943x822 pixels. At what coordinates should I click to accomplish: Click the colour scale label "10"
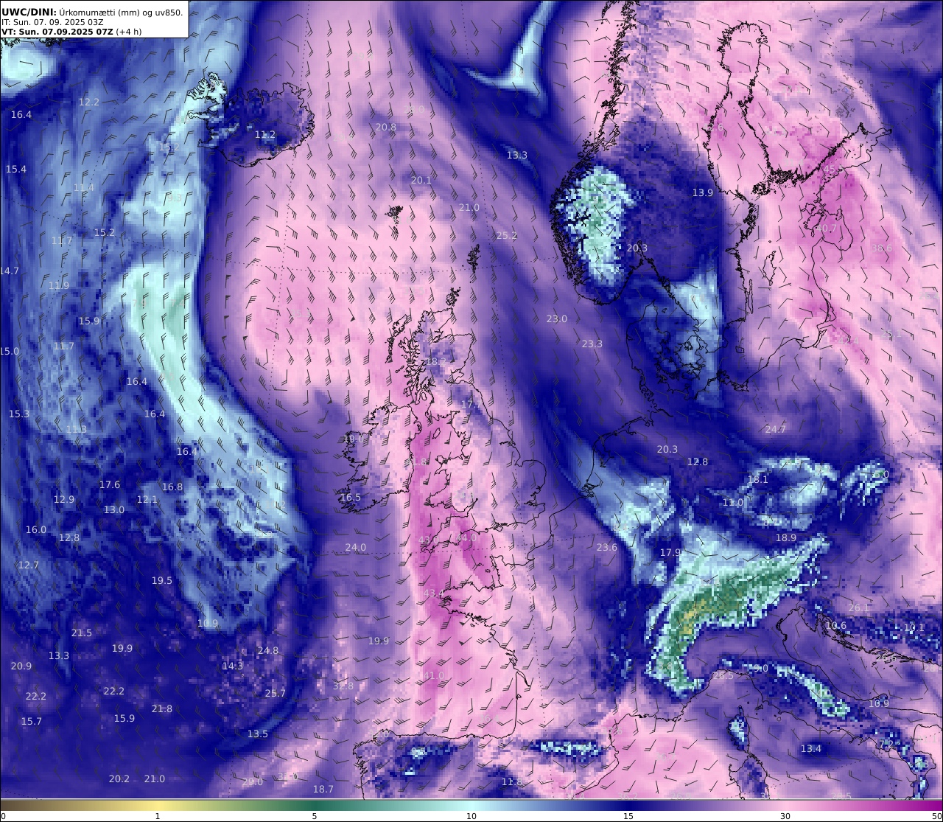pos(471,816)
